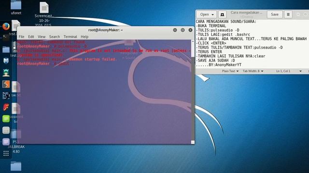
Task: Open the purple text editor dock icon
Action: [x=6, y=142]
